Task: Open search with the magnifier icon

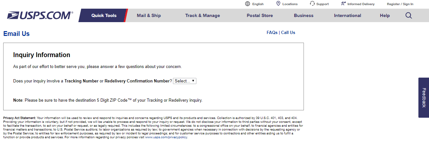Action: coord(408,15)
